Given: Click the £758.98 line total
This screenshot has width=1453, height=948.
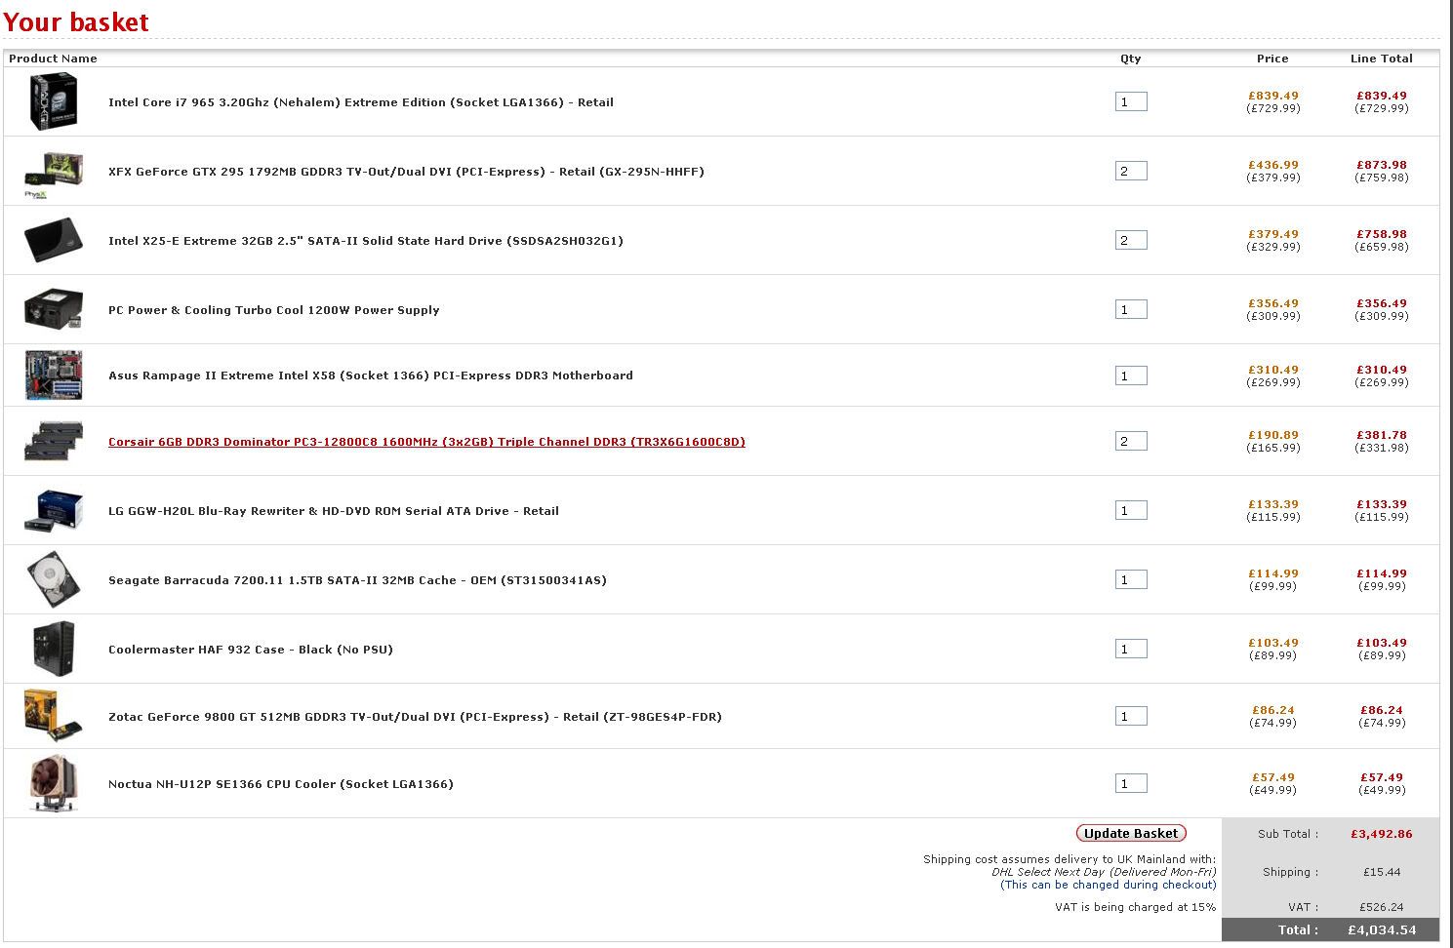Looking at the screenshot, I should pos(1382,234).
